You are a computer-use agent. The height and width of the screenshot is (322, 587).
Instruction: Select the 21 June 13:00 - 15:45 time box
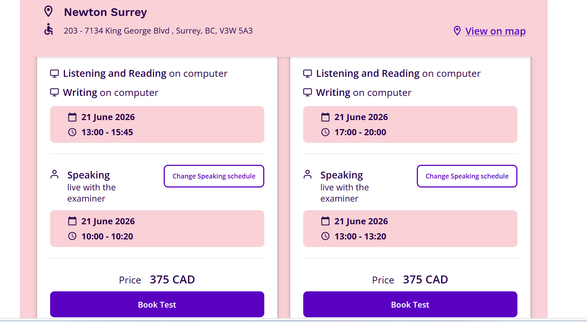coord(157,124)
